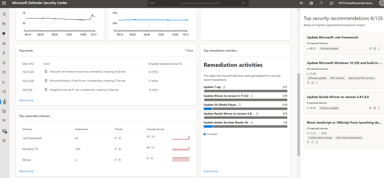Click the Microsoft .net Framework new vulnerability event text
Viewport: 384px width, 178px height.
[88, 72]
